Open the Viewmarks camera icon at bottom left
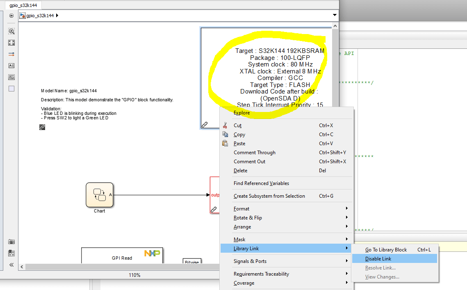This screenshot has width=467, height=290. (11, 242)
